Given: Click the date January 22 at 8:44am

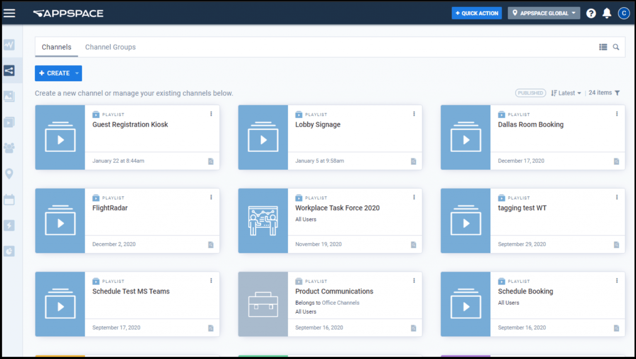Looking at the screenshot, I should 118,161.
